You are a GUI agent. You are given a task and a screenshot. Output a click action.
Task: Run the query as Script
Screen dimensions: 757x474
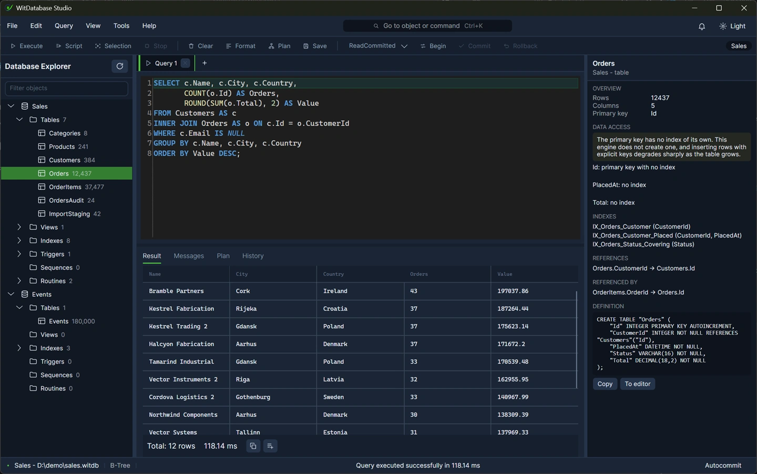pos(69,46)
